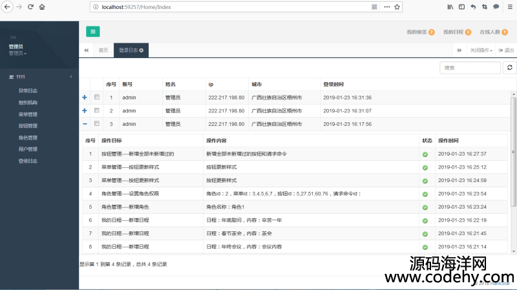517x290 pixels.
Task: Tick the checkbox for row 1
Action: tap(97, 98)
